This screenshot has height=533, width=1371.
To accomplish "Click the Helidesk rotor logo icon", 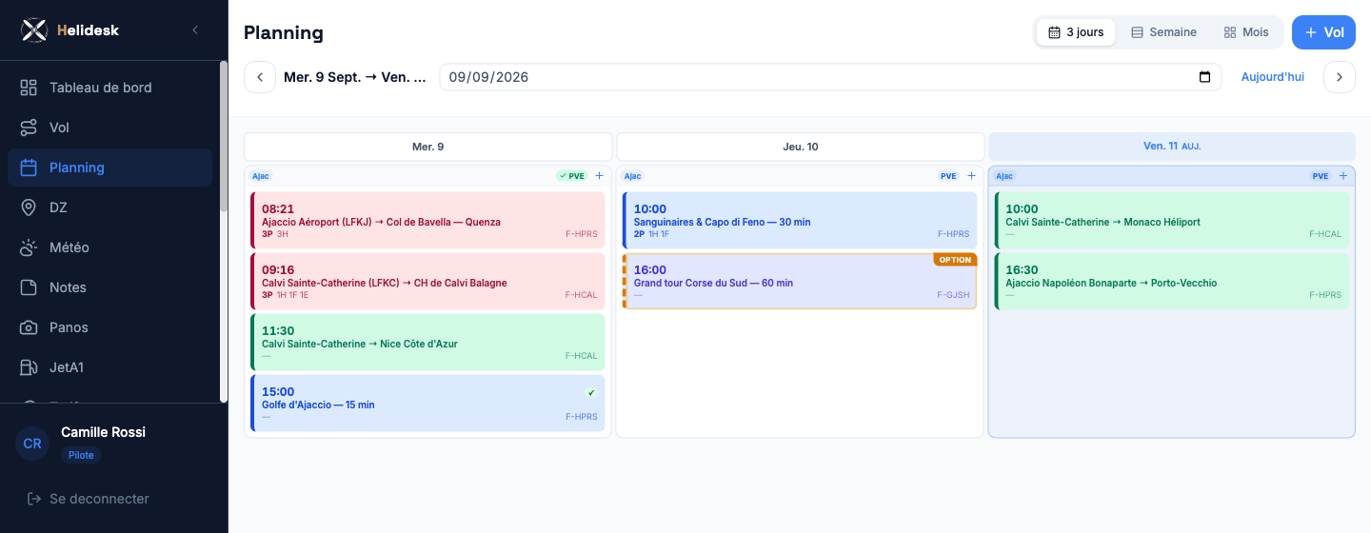I will click(x=34, y=30).
